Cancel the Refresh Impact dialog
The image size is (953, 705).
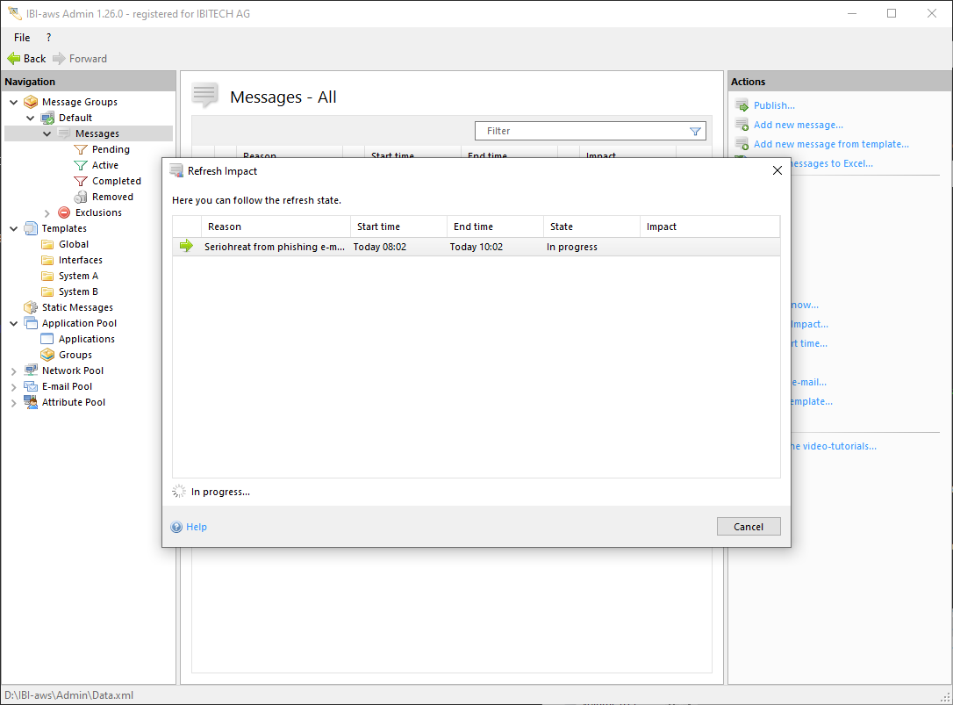(x=748, y=527)
